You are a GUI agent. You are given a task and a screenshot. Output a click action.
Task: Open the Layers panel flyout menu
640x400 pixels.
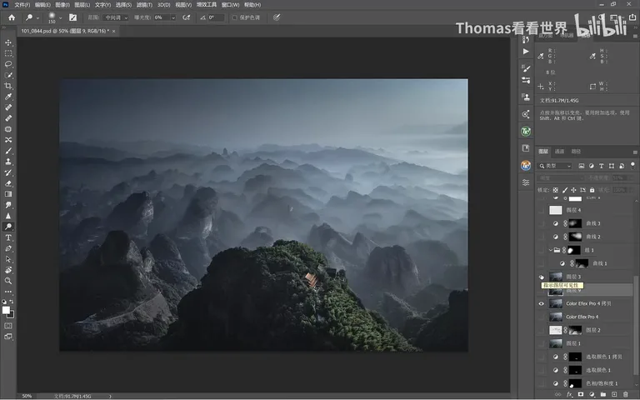tap(635, 152)
